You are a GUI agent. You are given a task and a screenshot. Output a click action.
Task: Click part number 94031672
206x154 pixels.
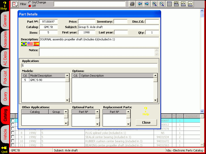163,141
